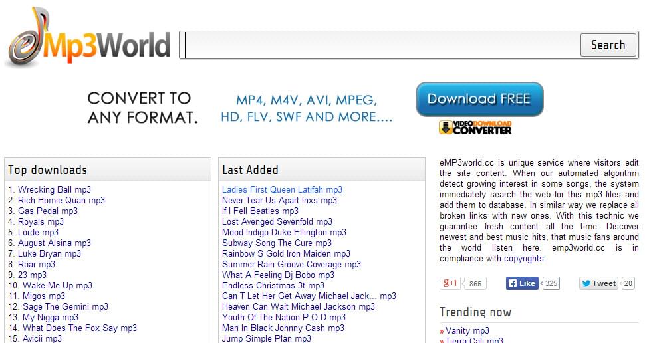Click the Google +1 count 865
The width and height of the screenshot is (645, 343).
475,283
